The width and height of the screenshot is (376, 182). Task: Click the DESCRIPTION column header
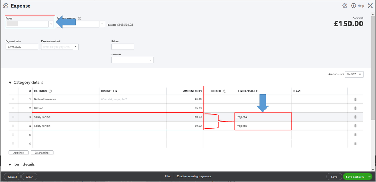(109, 91)
